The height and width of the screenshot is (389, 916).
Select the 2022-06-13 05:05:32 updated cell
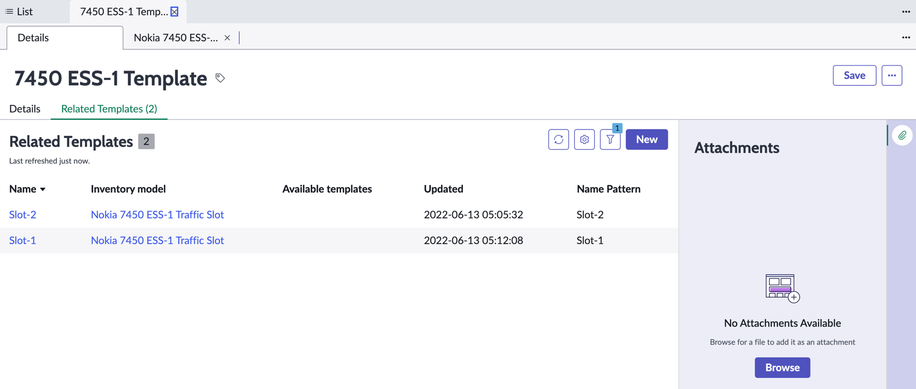pyautogui.click(x=474, y=214)
